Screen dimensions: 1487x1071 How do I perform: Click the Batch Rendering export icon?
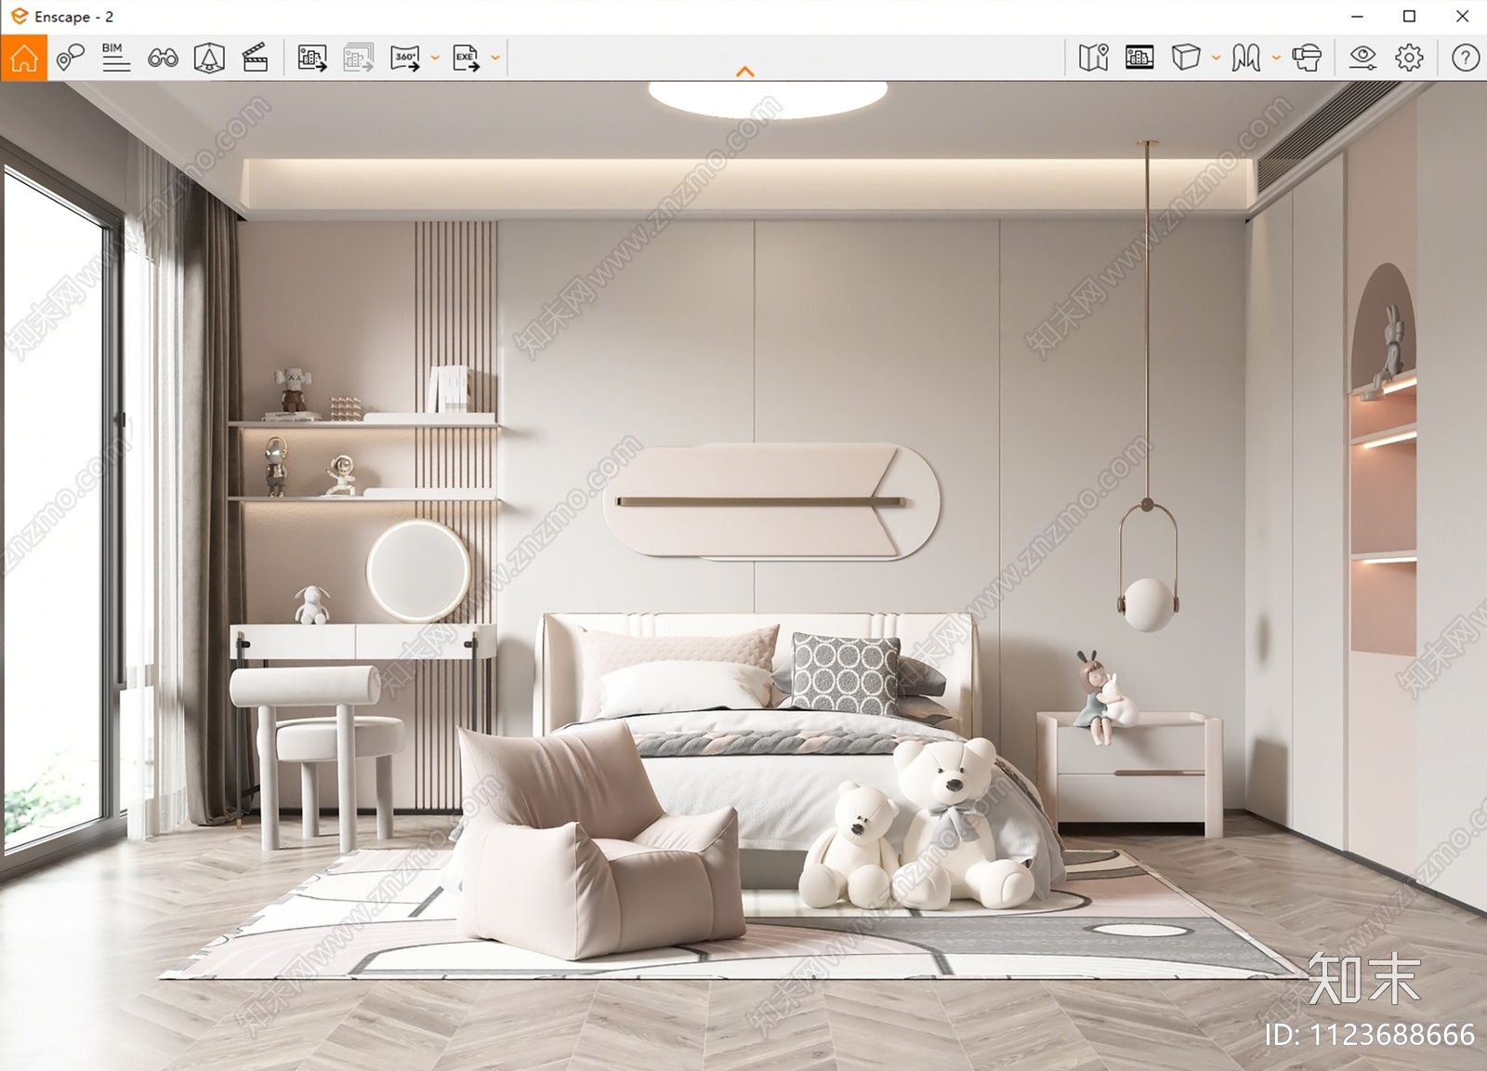(x=359, y=58)
